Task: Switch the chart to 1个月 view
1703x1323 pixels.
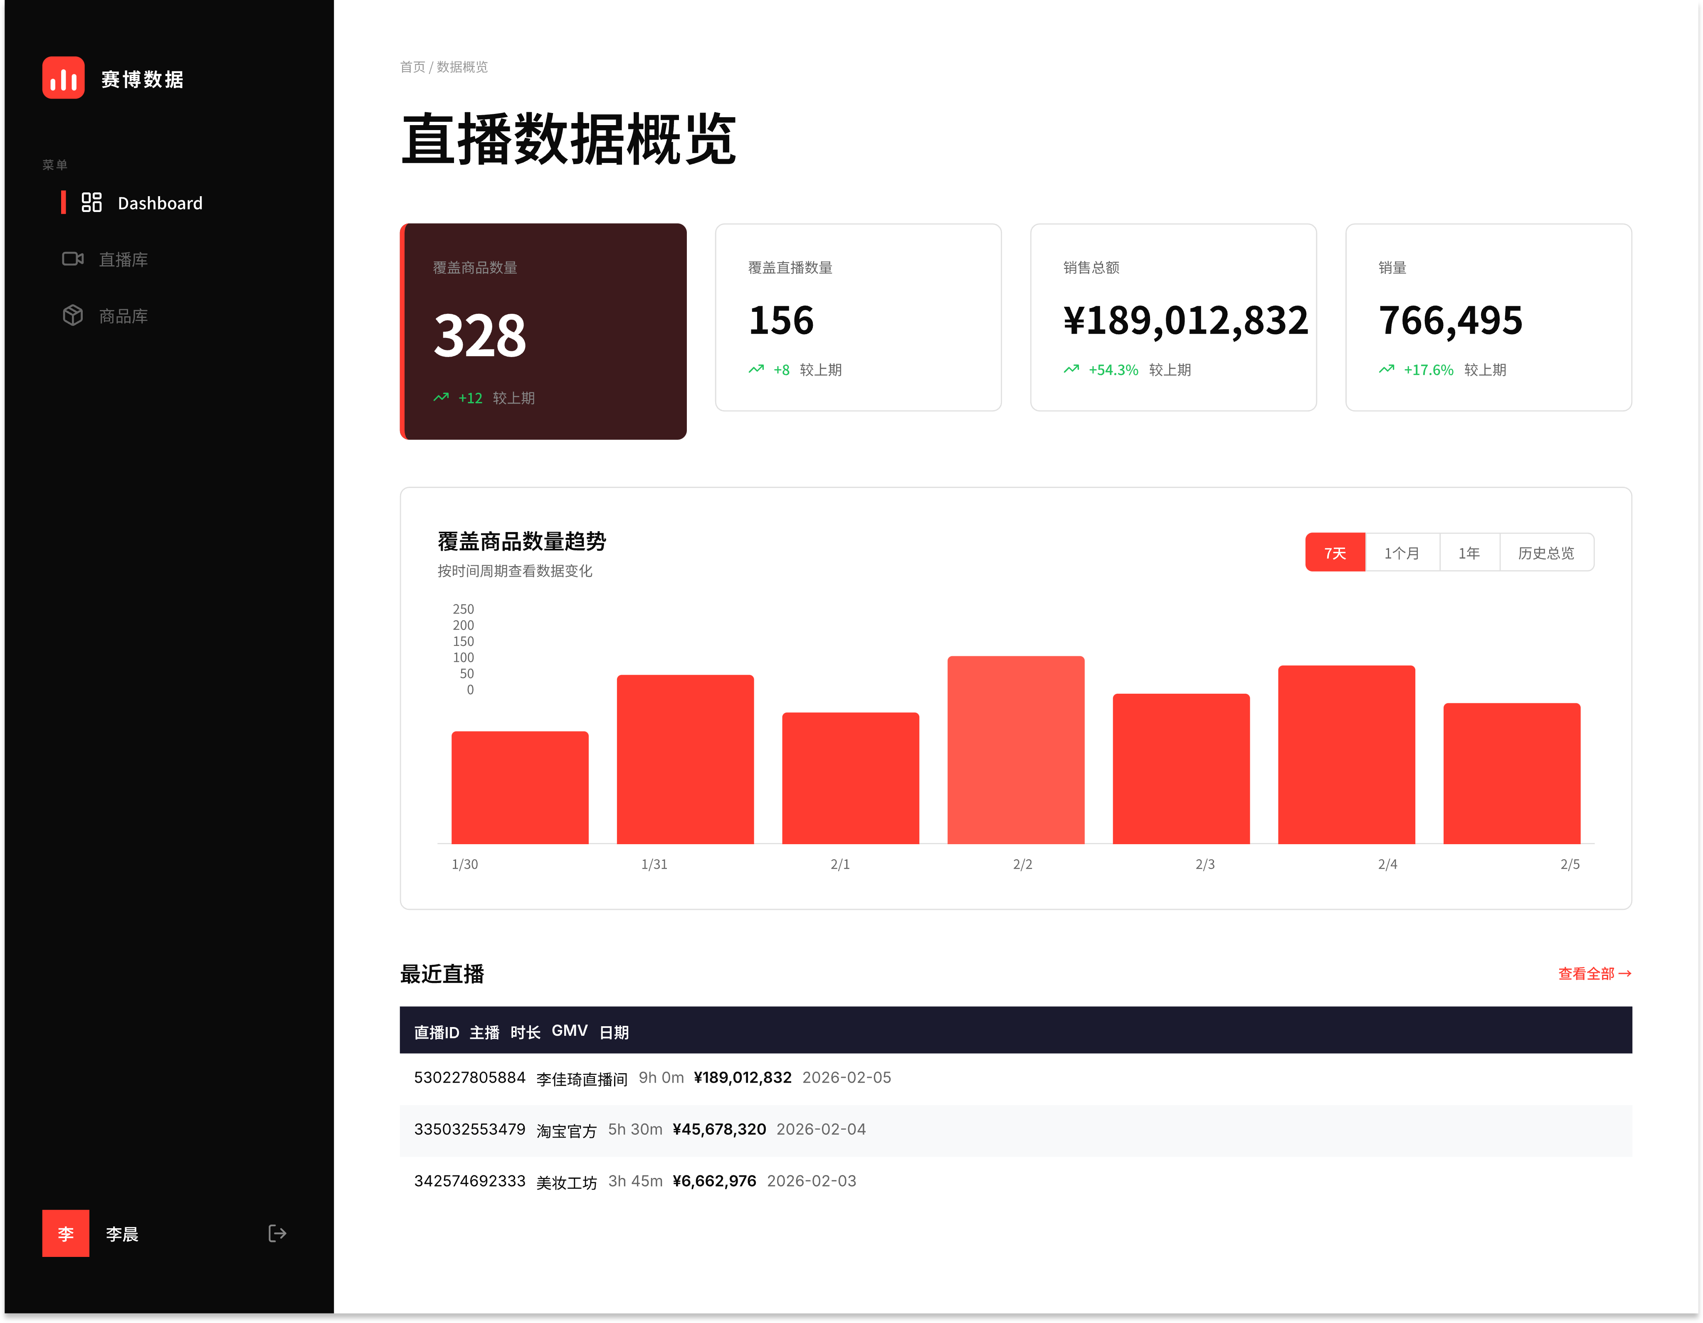Action: 1402,552
